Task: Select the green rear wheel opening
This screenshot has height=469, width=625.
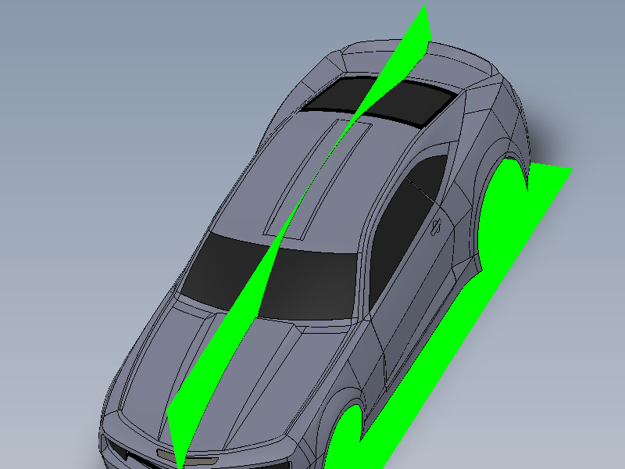Action: (x=503, y=216)
